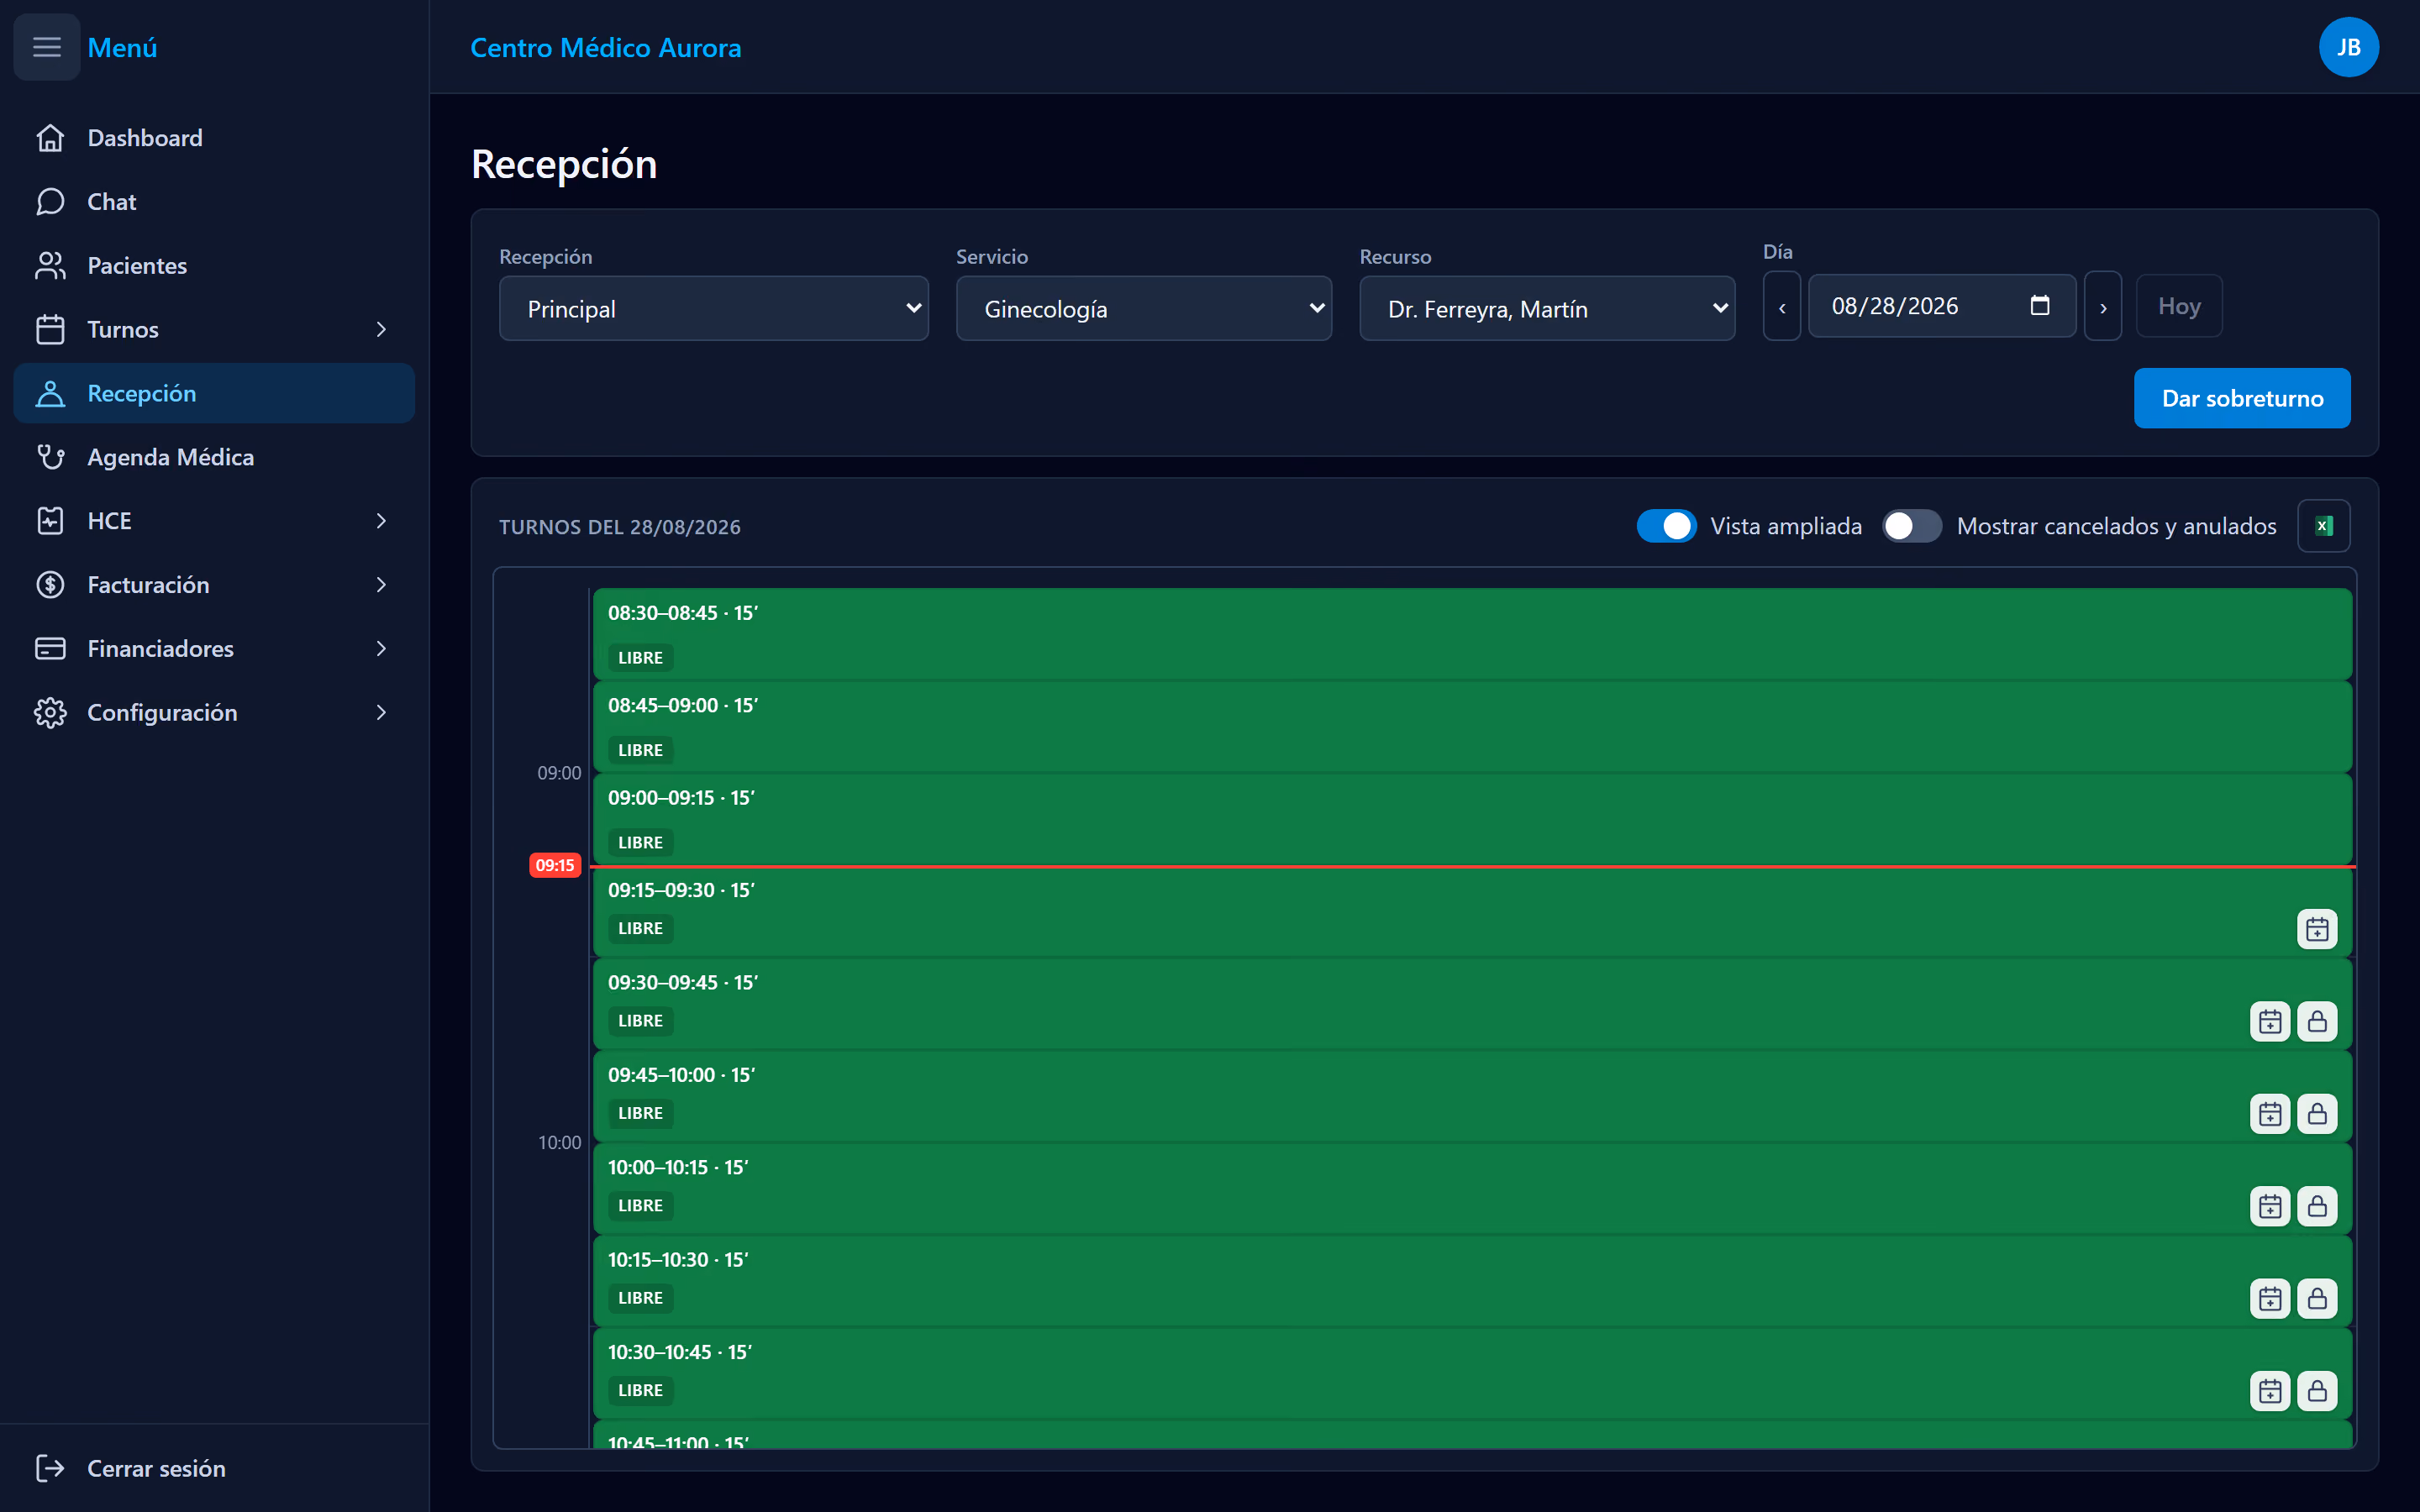Click the Hoy button
The width and height of the screenshot is (2420, 1512).
2178,306
